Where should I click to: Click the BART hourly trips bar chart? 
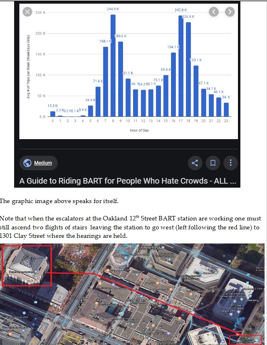click(x=129, y=71)
